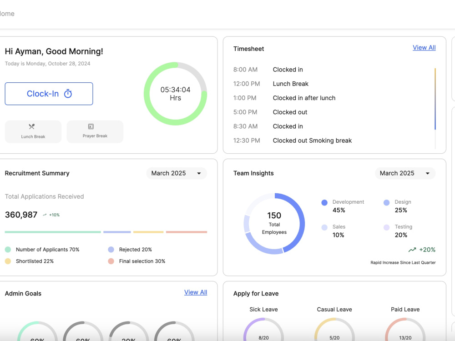
Task: Click the Casual Leave label
Action: click(x=334, y=309)
